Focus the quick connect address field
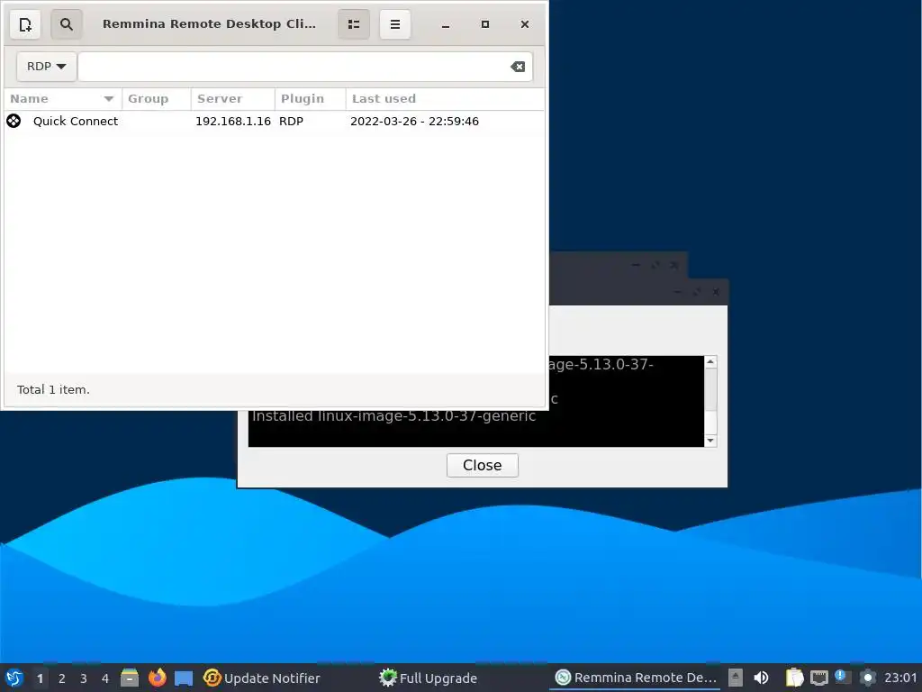Screen dimensions: 922x692 (x=305, y=67)
